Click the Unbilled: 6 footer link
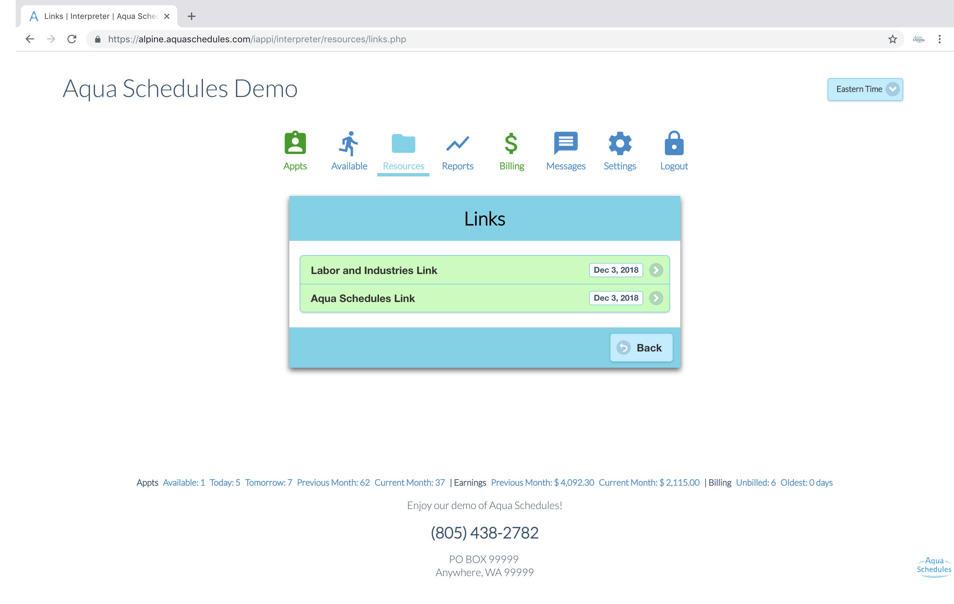 [756, 483]
